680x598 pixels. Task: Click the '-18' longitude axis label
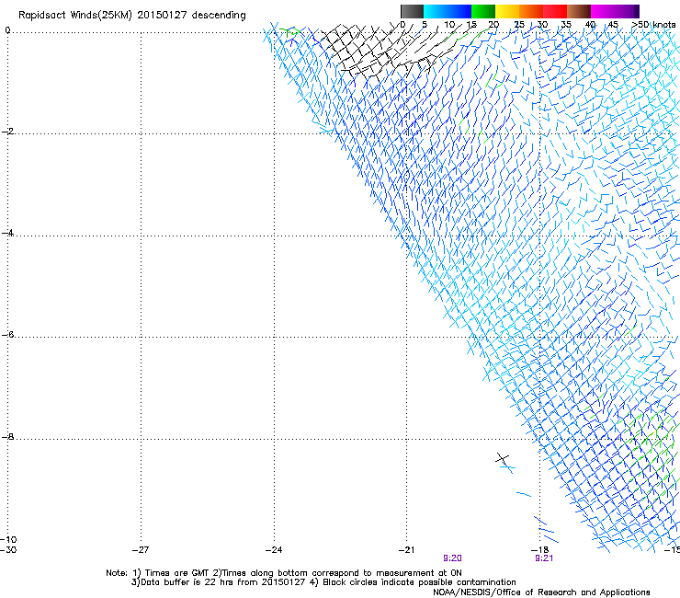539,549
